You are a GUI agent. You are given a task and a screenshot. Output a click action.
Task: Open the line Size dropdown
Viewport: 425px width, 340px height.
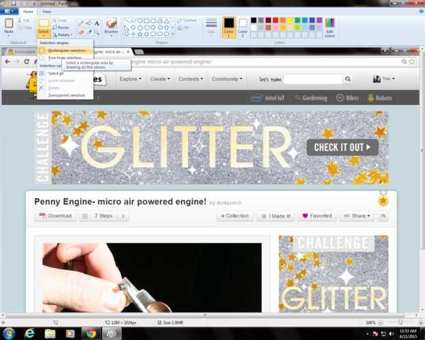coord(211,27)
